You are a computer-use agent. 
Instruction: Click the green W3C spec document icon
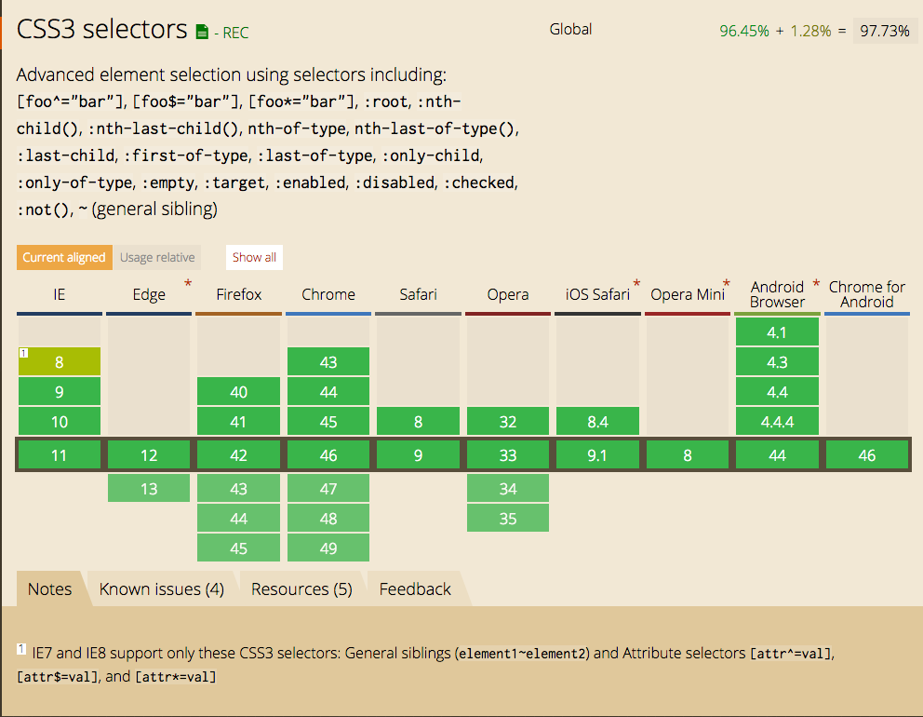click(202, 32)
